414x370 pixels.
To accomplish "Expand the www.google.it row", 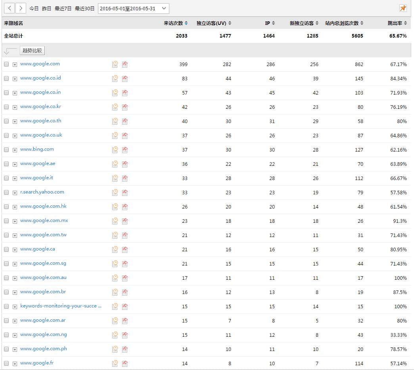I will (x=15, y=178).
